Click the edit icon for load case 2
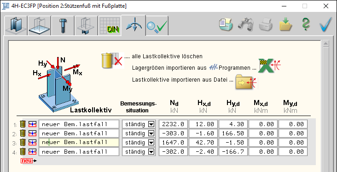The image size is (337, 172). (32, 133)
